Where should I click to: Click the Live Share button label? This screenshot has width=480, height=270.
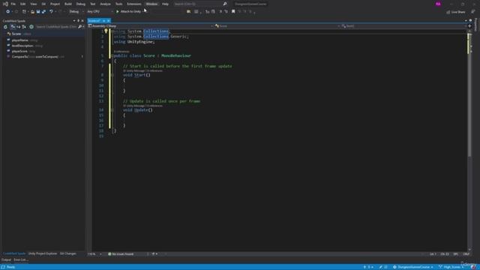click(x=458, y=12)
